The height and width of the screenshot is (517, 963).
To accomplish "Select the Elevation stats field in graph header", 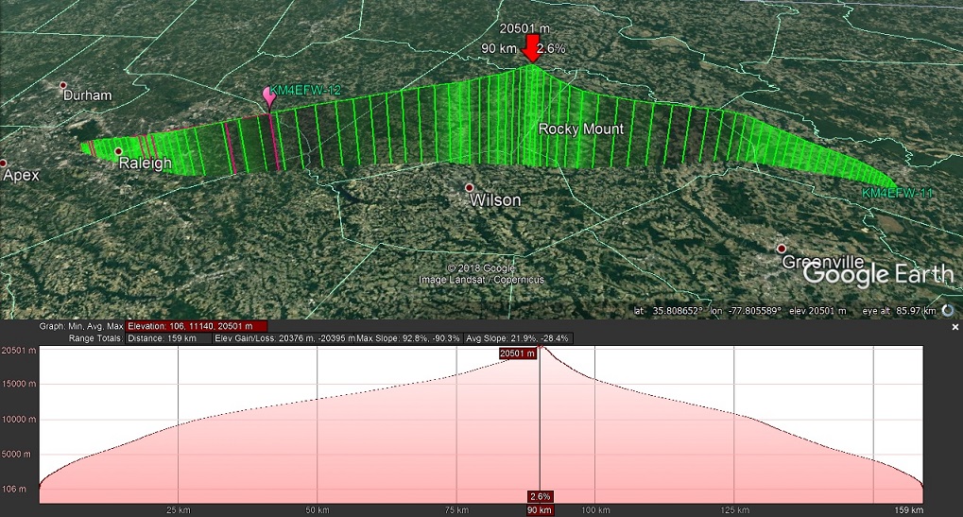I will point(197,326).
